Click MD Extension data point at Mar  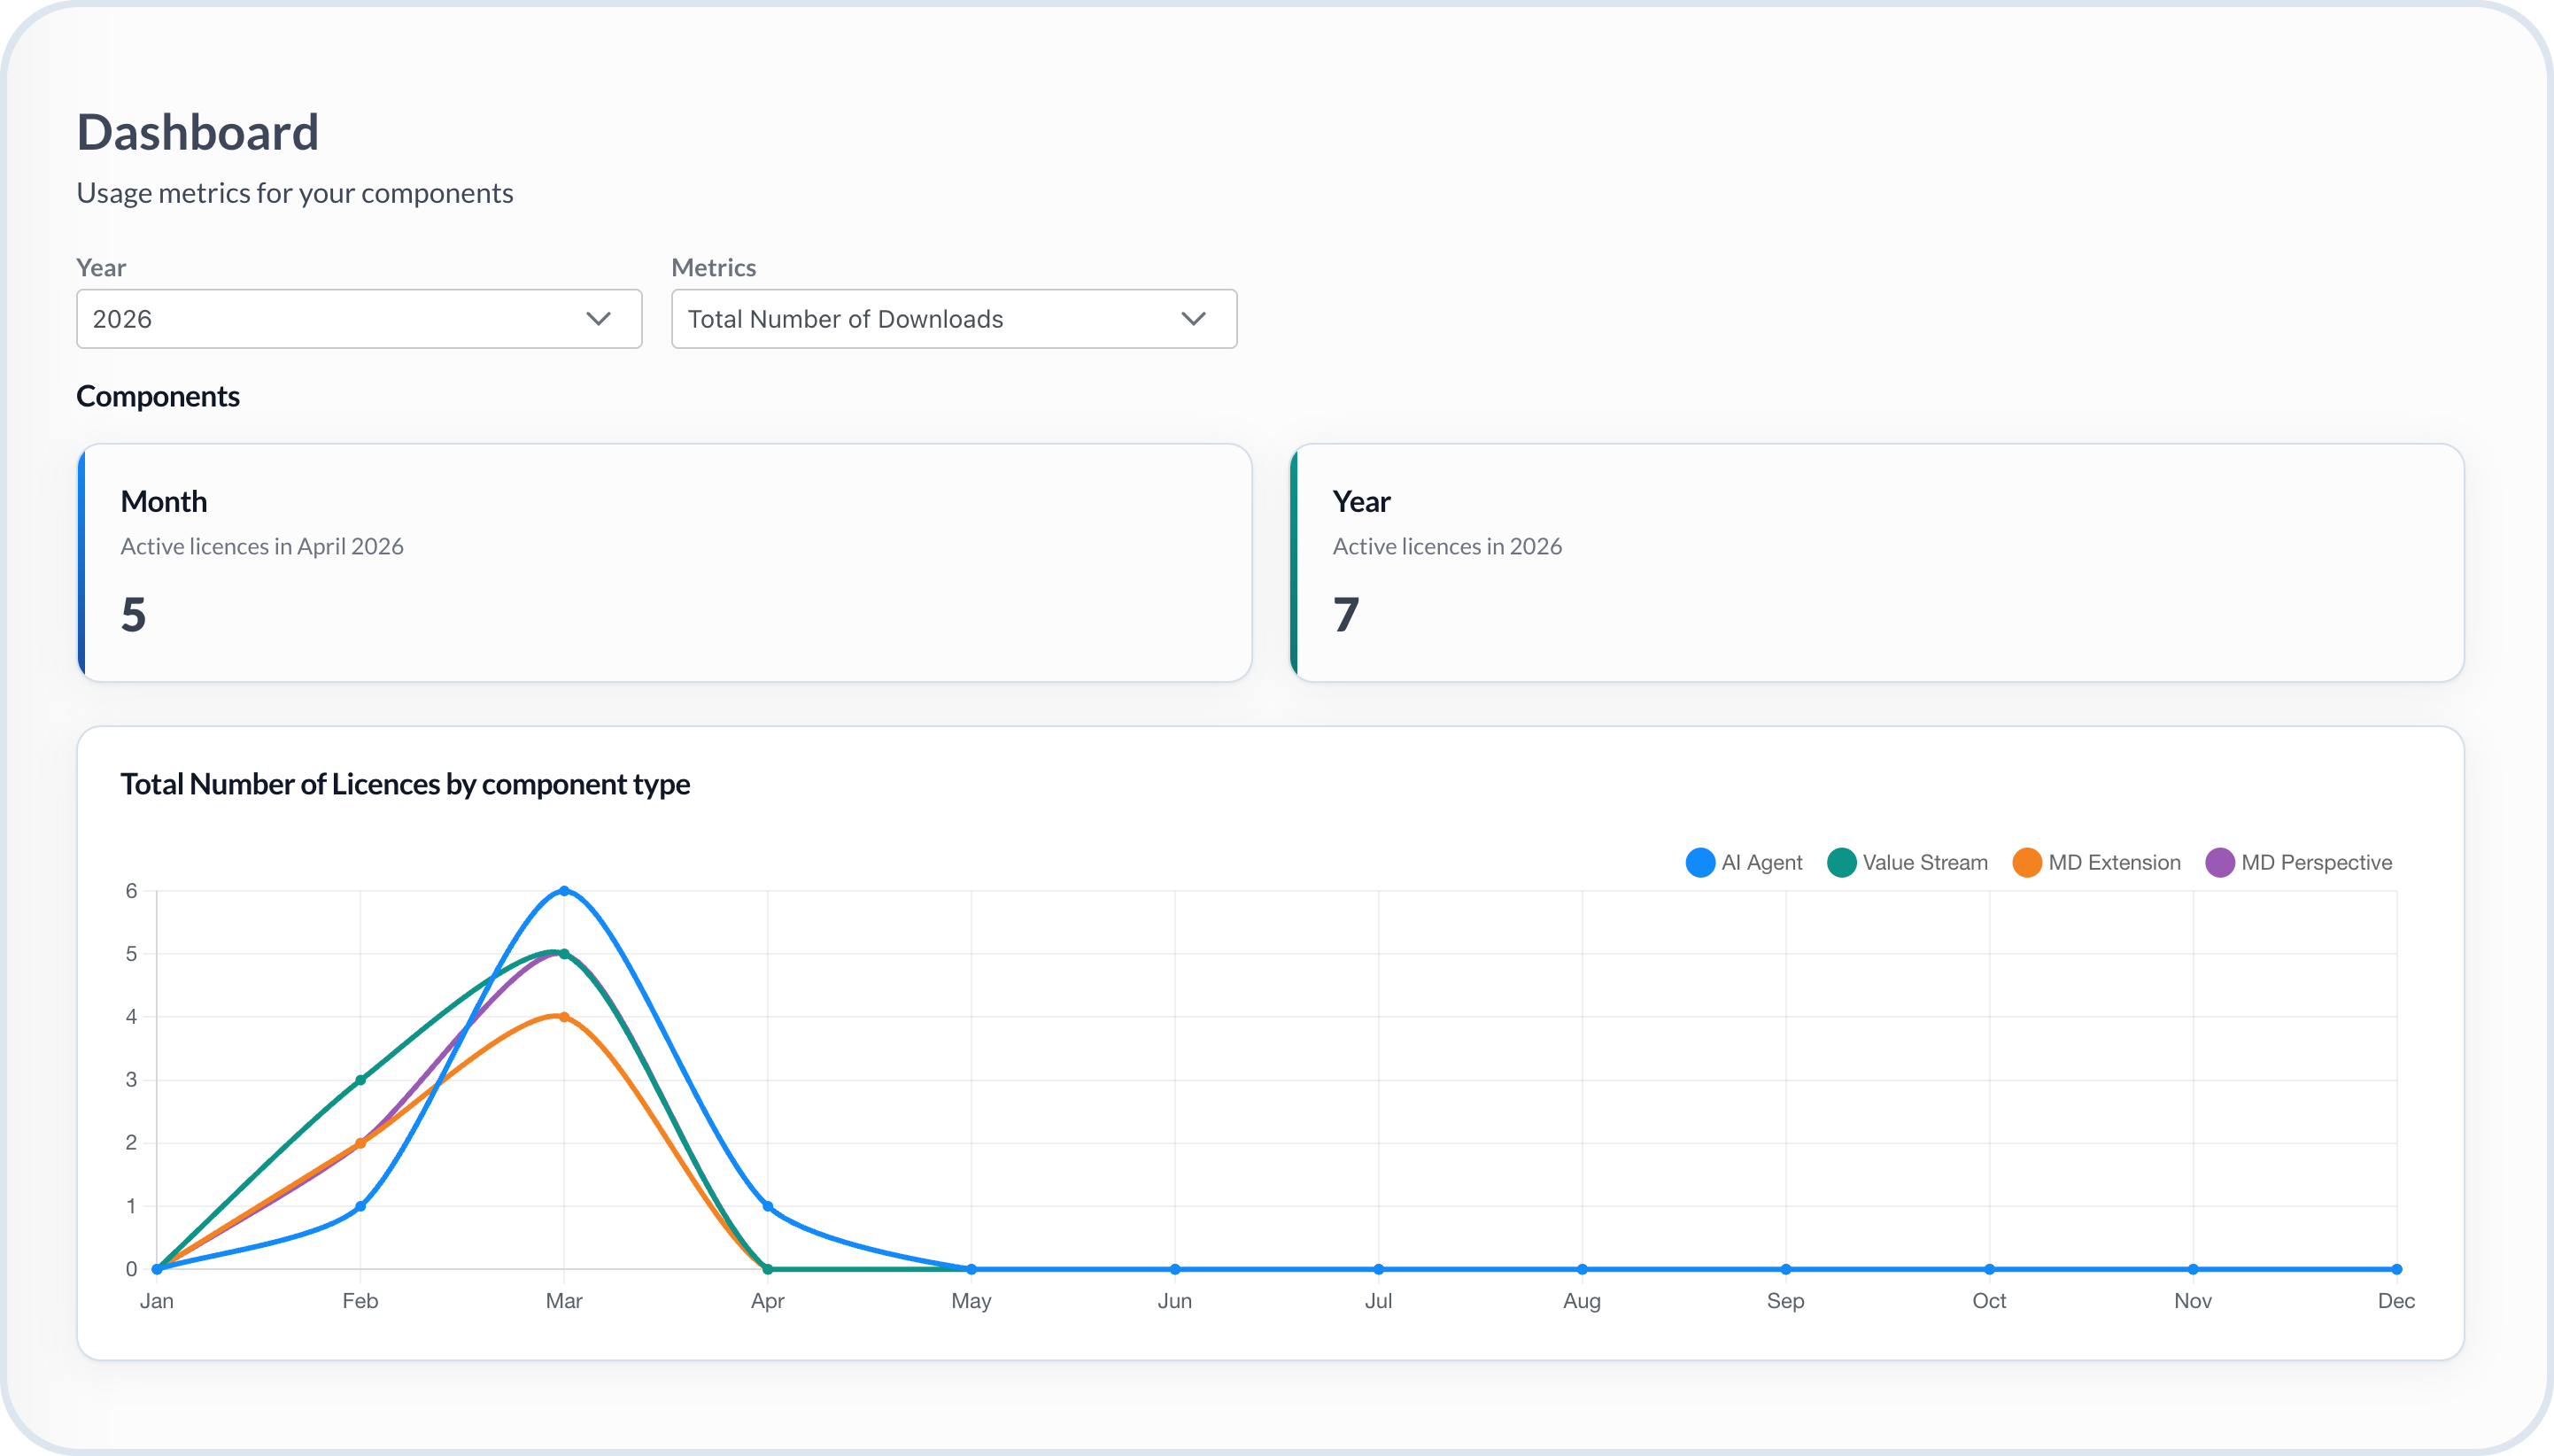(x=564, y=1017)
